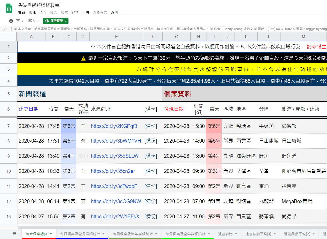327x239 pixels.
Task: Click the 發現日期 column heading cell
Action: pos(176,109)
